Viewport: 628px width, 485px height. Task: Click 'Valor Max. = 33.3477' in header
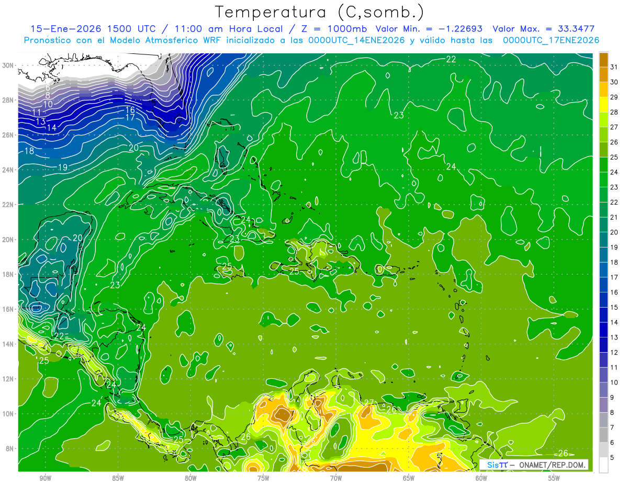544,29
